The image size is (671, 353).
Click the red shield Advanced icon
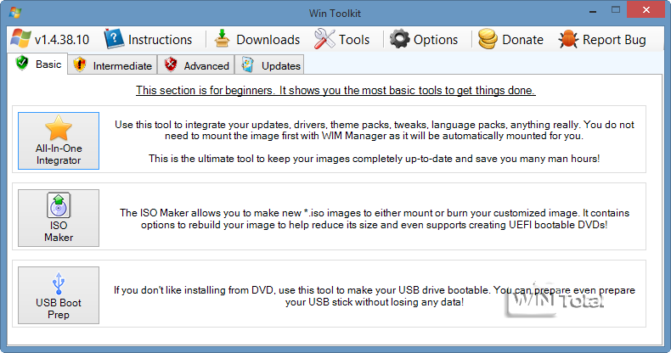pyautogui.click(x=171, y=65)
